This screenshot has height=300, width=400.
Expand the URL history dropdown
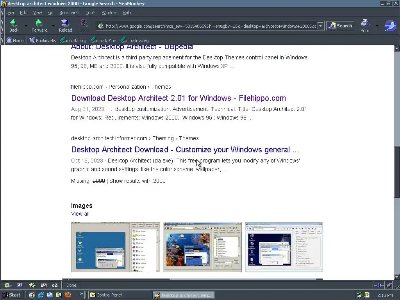[321, 26]
